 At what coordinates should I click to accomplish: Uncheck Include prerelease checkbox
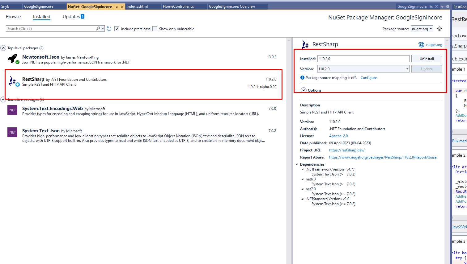[x=117, y=29]
